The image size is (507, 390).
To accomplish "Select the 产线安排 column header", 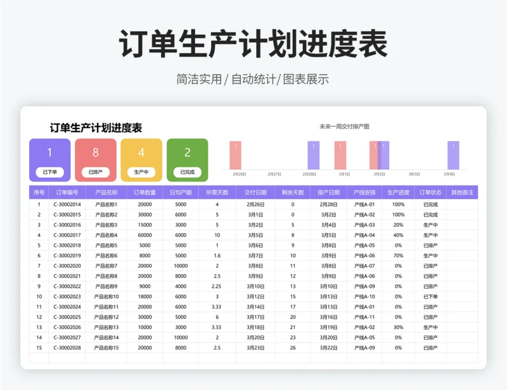I will tap(364, 192).
